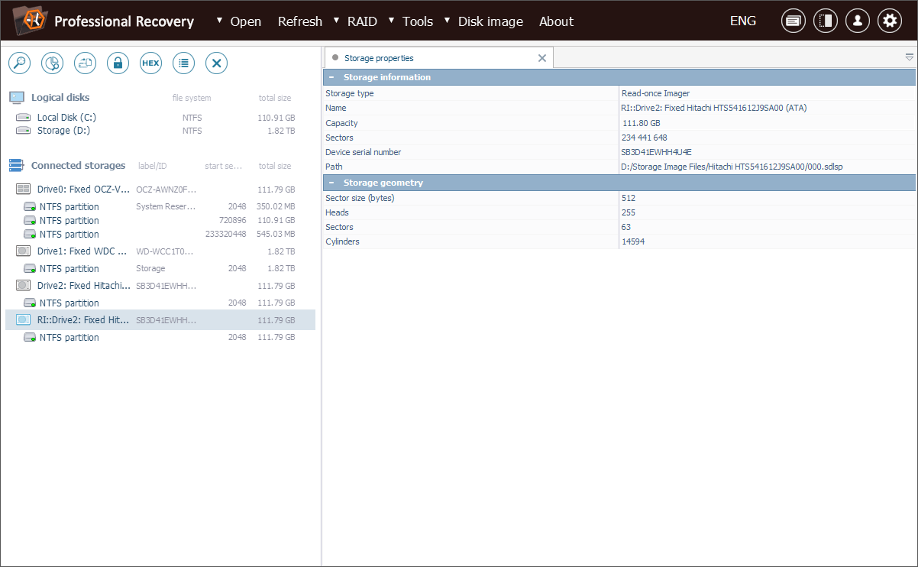Click the ENG language selector
This screenshot has width=918, height=567.
742,21
